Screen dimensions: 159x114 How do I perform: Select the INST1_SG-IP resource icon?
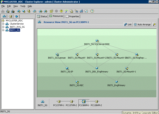(x=67, y=68)
